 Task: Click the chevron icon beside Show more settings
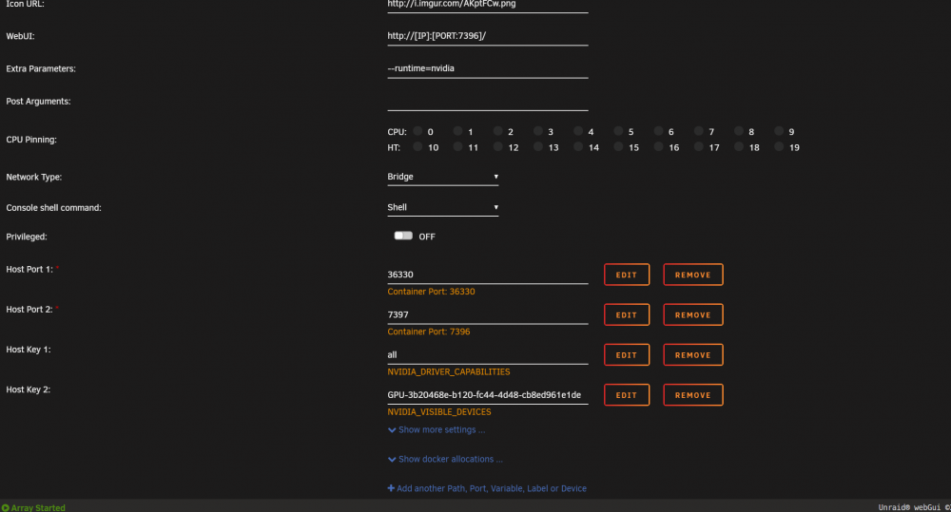[x=392, y=430]
